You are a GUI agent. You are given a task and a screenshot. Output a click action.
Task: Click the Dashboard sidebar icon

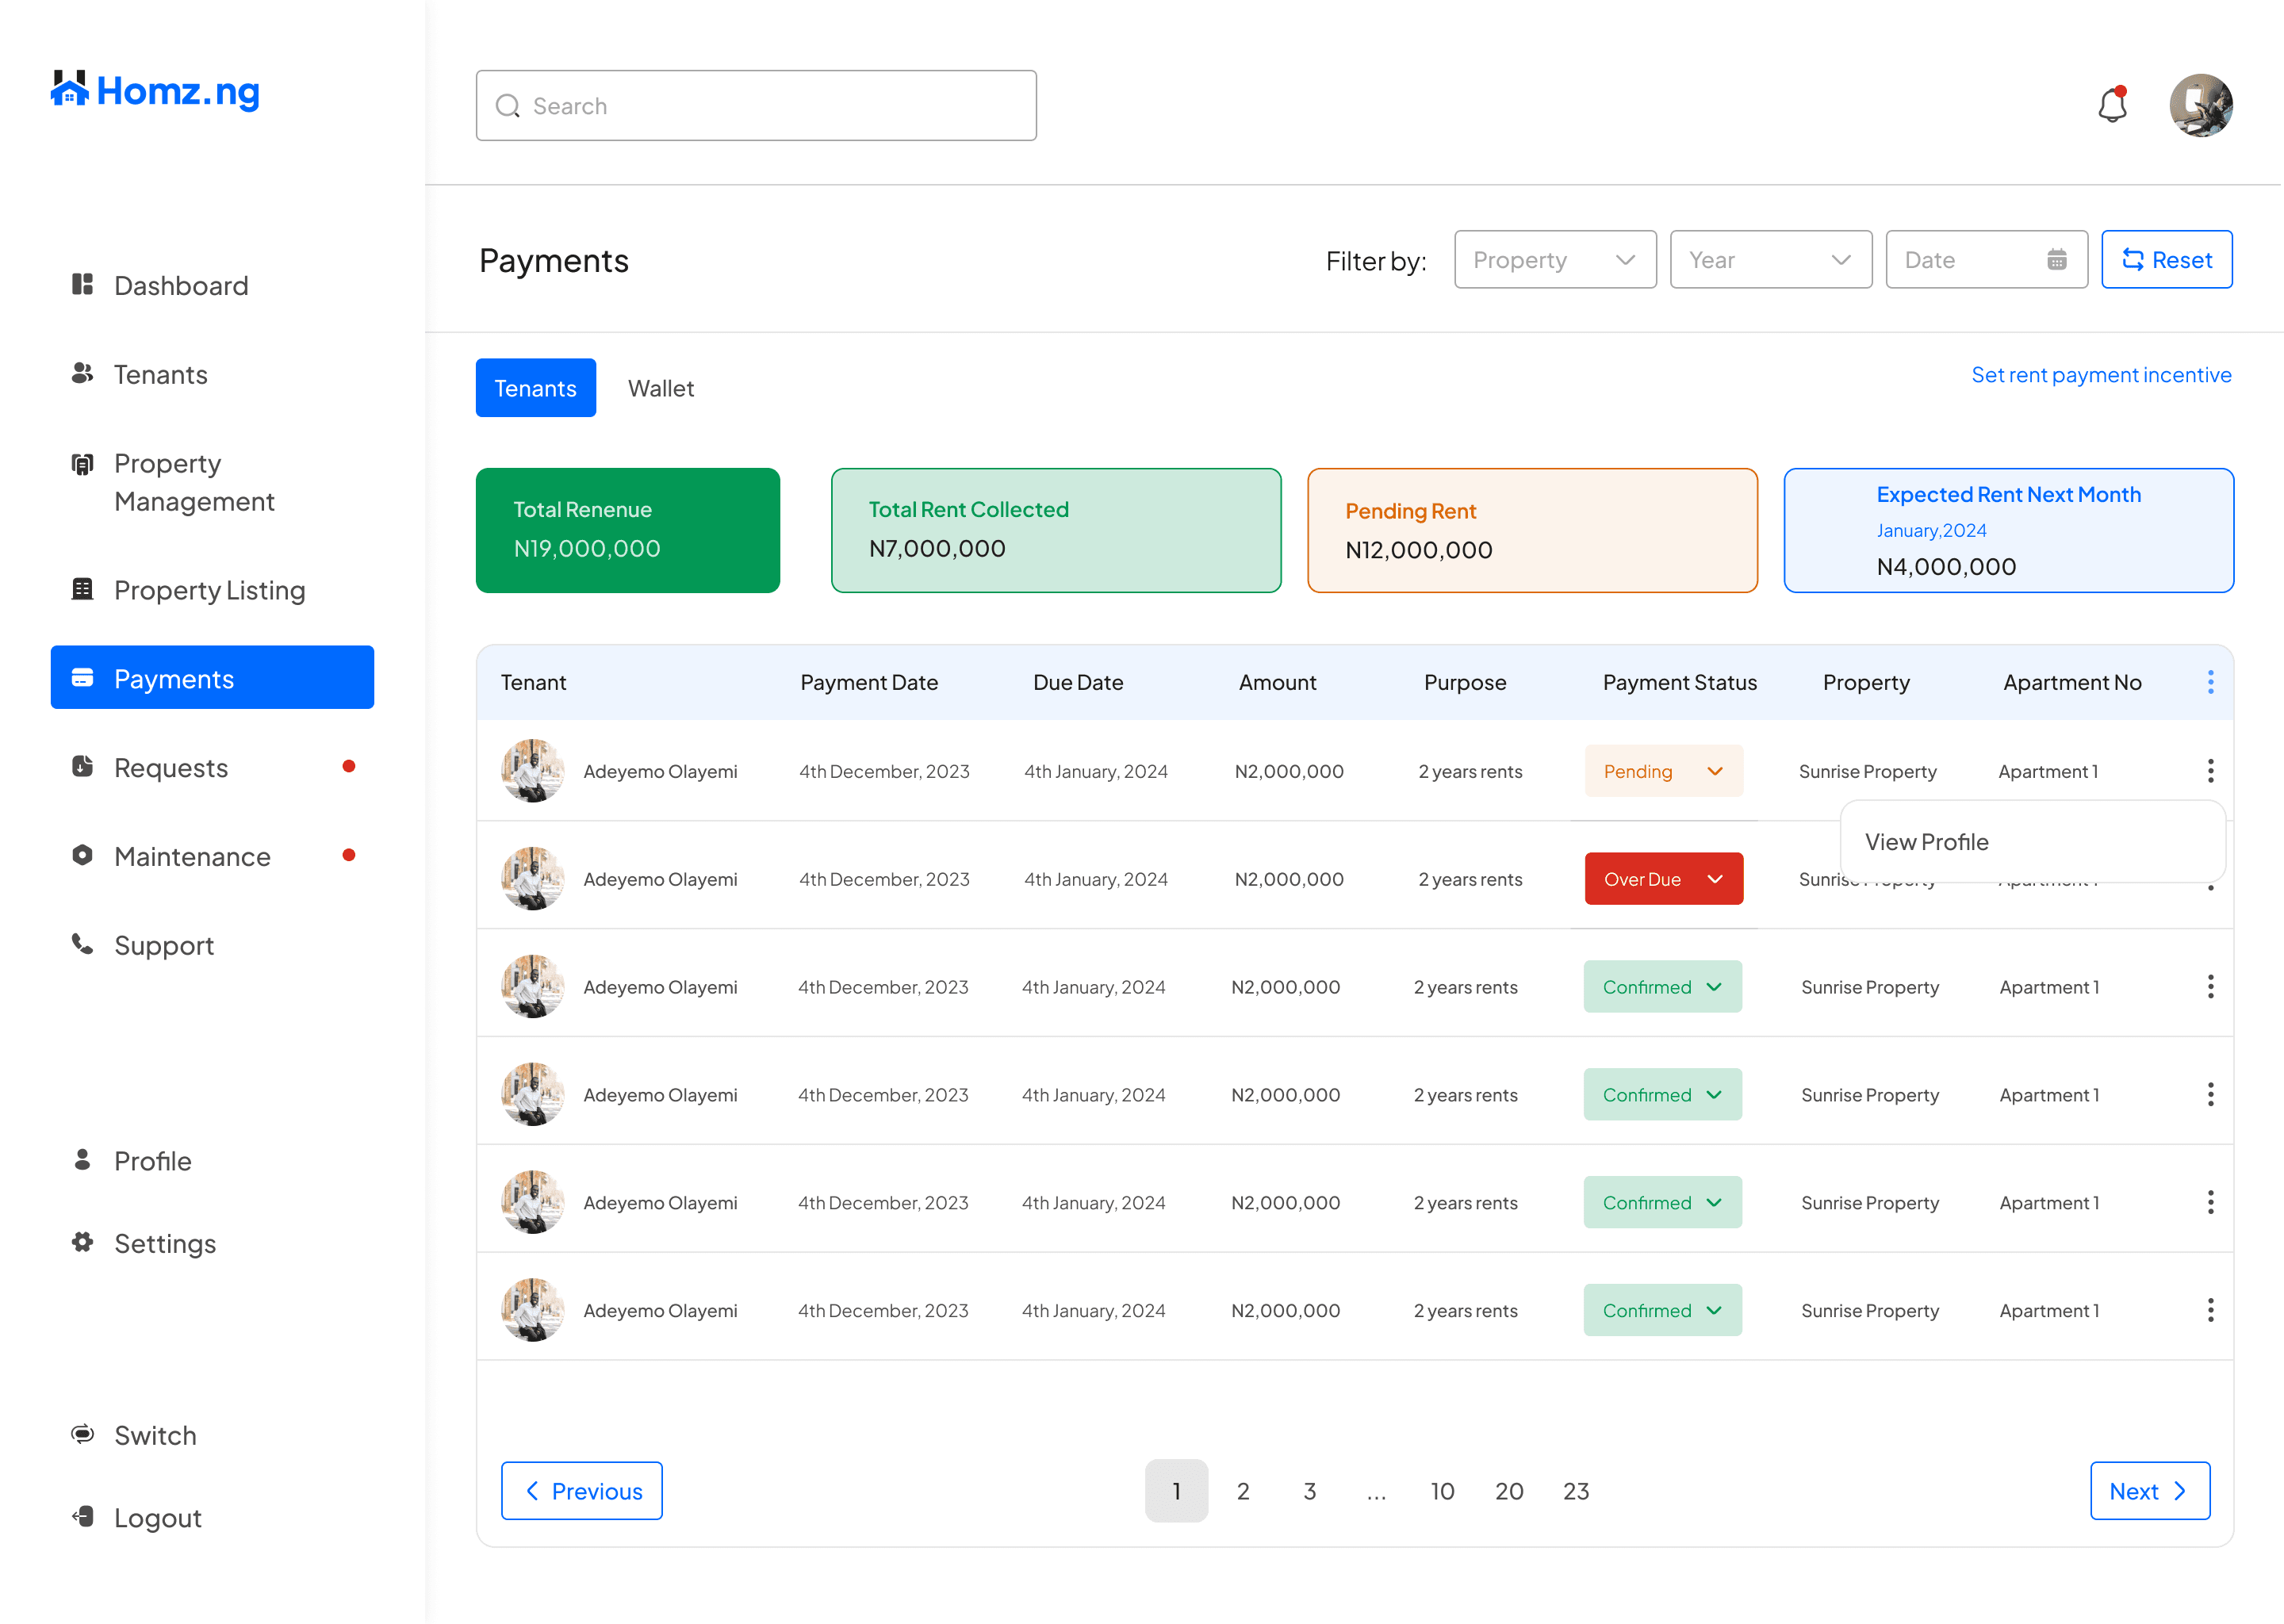point(82,285)
